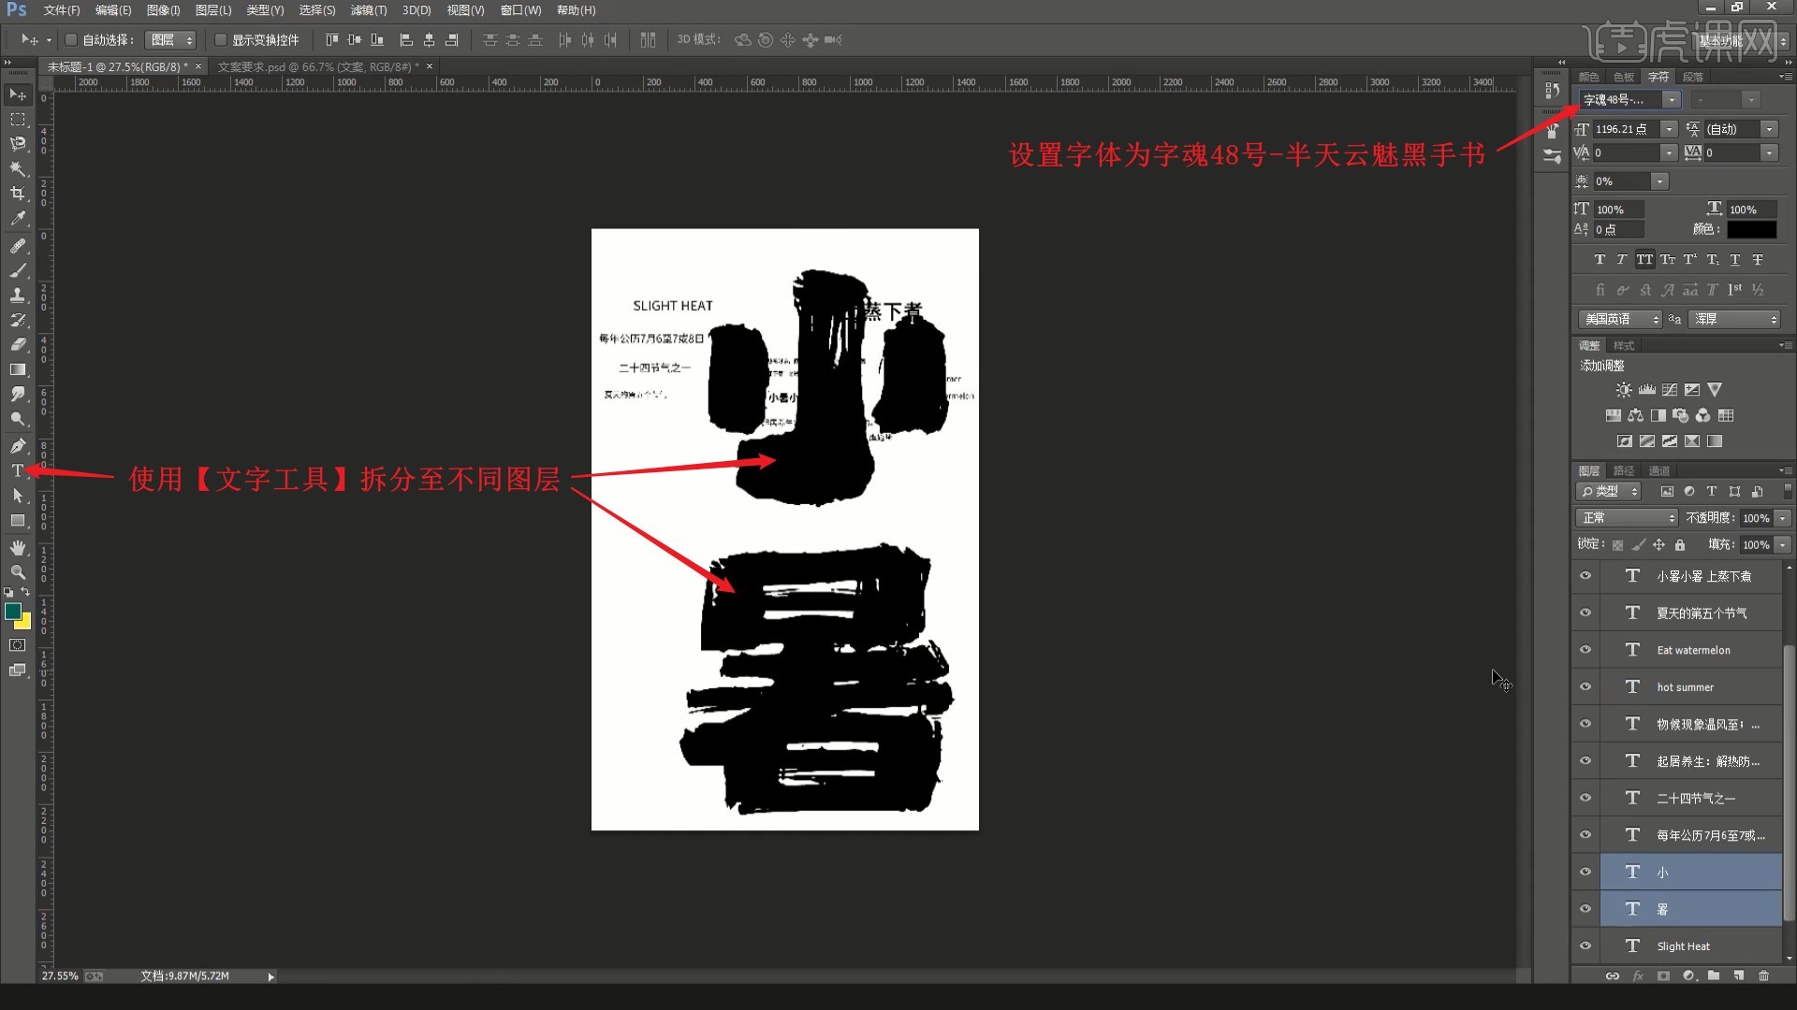This screenshot has height=1010, width=1797.
Task: Click the delete layer trash icon
Action: coord(1763,975)
